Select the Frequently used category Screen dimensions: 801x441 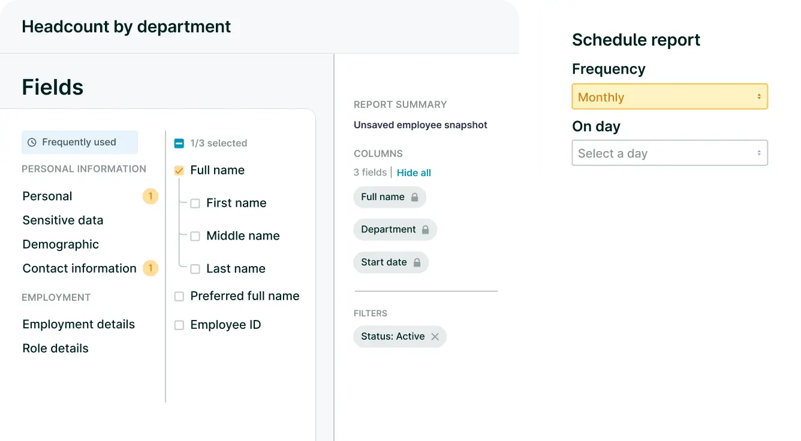79,143
